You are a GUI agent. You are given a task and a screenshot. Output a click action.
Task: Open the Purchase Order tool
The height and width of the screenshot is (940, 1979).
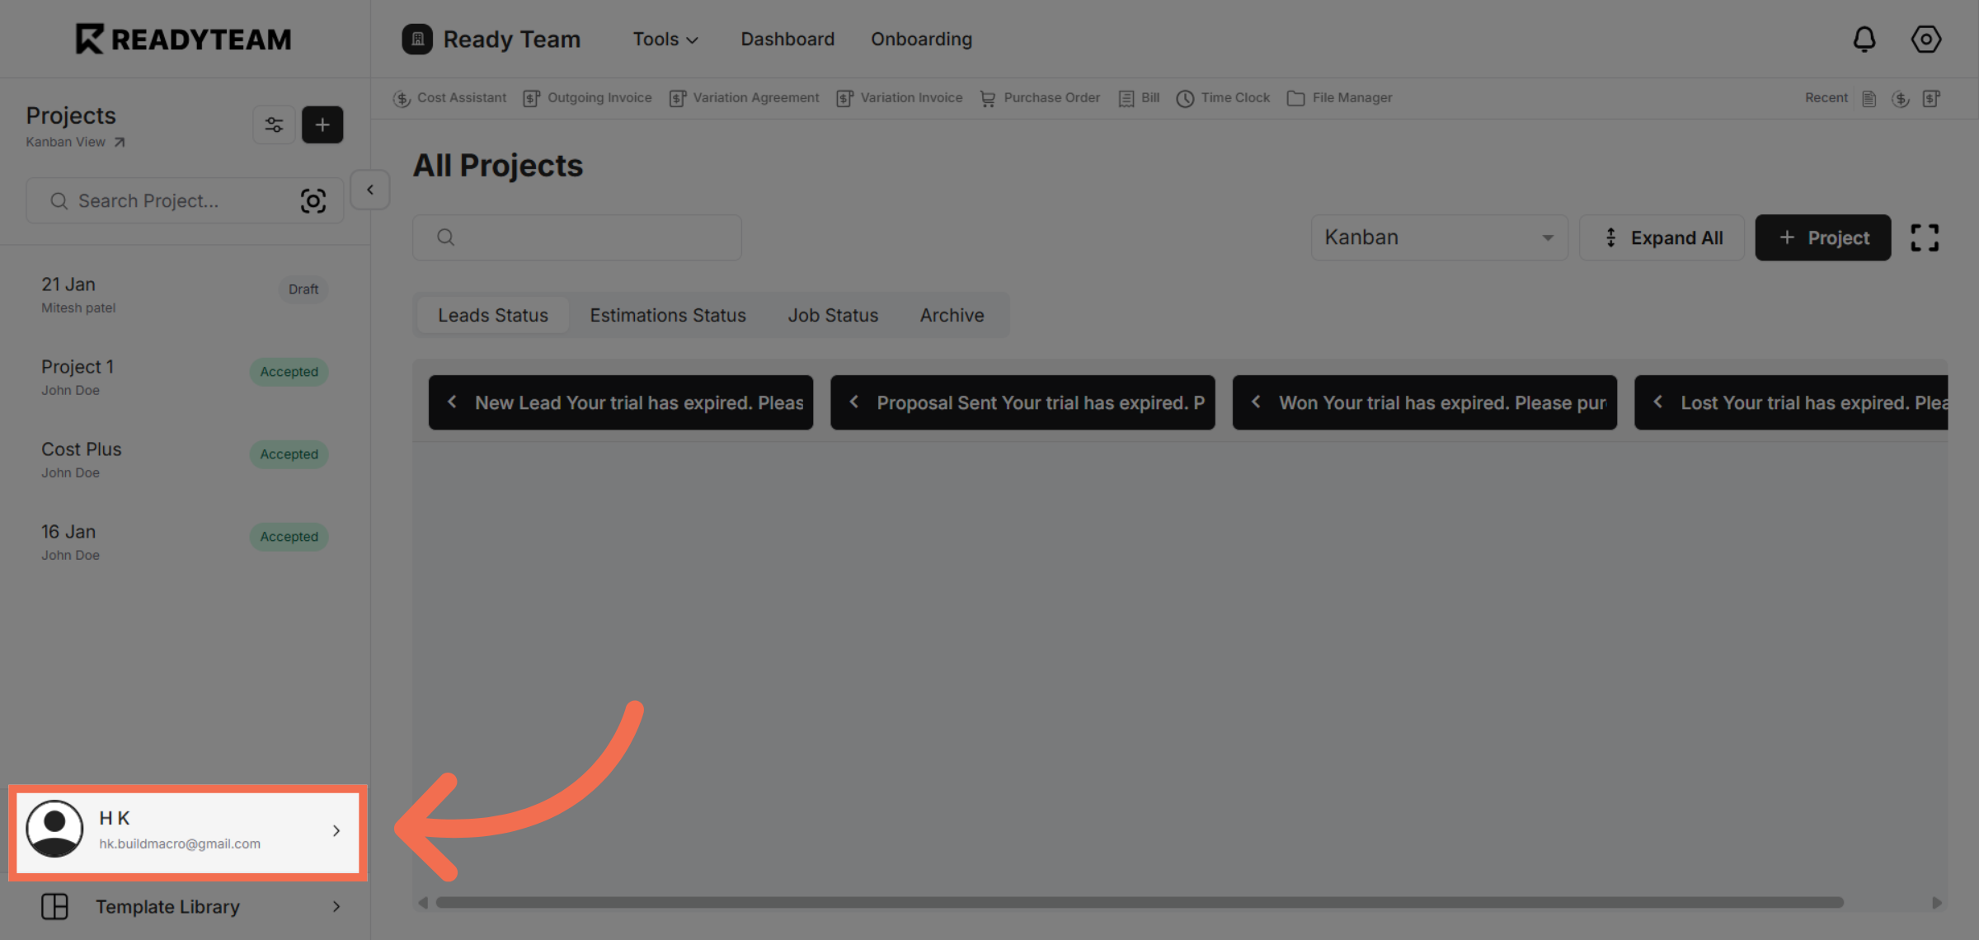pyautogui.click(x=1040, y=97)
